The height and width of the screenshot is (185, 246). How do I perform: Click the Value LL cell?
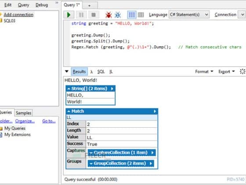[x=122, y=137]
